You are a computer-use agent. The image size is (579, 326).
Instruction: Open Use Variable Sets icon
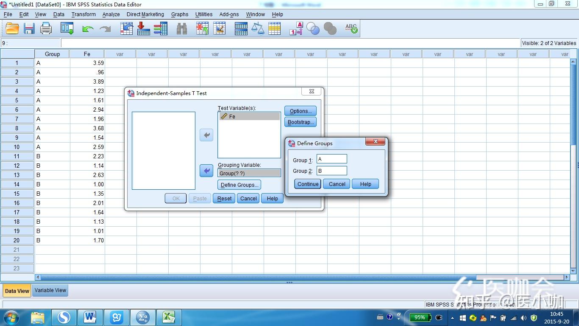313,28
